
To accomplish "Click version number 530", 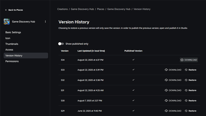I will [x=63, y=101].
